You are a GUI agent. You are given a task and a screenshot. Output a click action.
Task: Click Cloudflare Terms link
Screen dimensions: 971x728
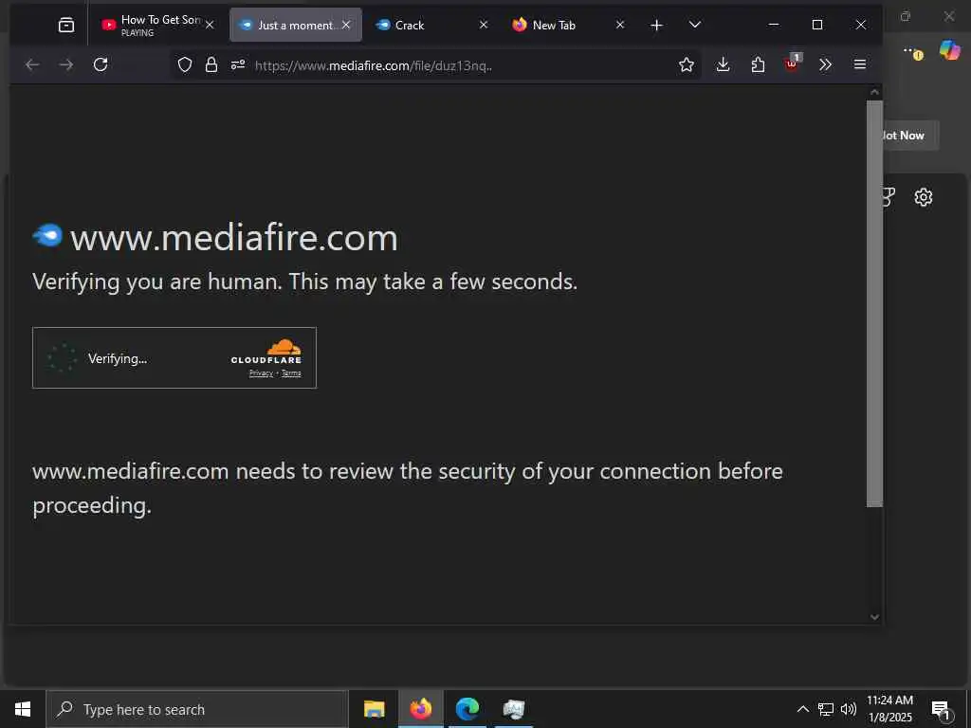pyautogui.click(x=291, y=373)
